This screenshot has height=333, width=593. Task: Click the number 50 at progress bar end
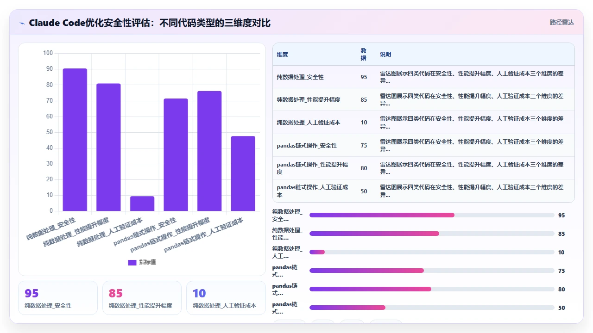click(561, 308)
